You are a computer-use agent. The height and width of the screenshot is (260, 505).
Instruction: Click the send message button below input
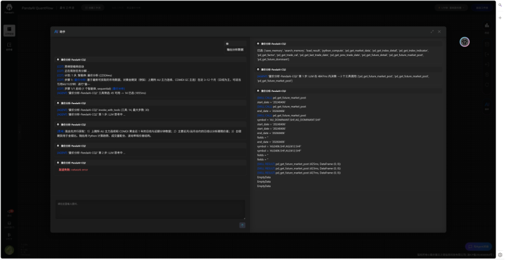242,225
